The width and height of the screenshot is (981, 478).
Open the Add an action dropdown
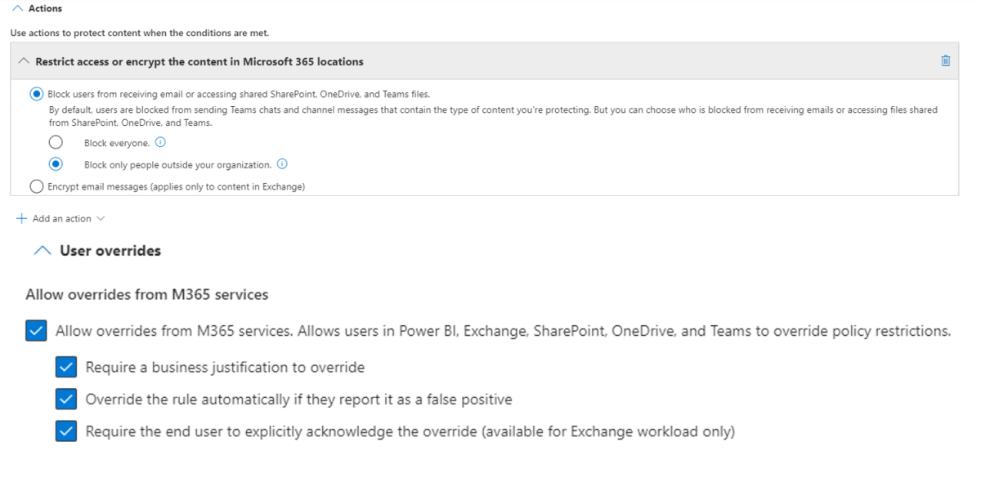coord(101,218)
